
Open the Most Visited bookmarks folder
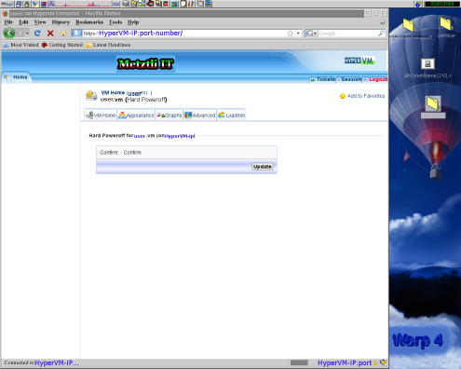coord(20,45)
